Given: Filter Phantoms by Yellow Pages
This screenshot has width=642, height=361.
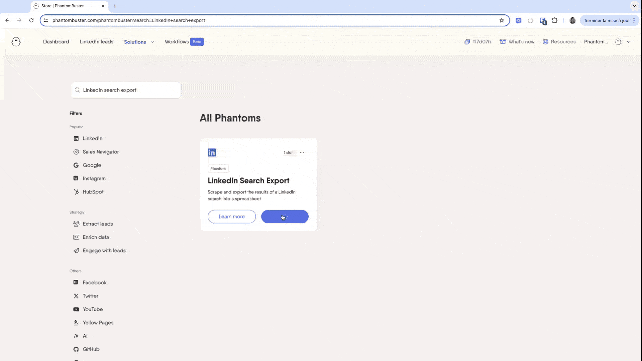Looking at the screenshot, I should pyautogui.click(x=93, y=323).
